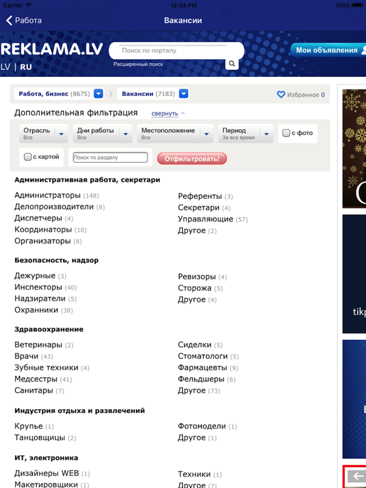This screenshot has height=488, width=366.
Task: Expand the Вакансии breadcrumb dropdown
Action: click(x=184, y=93)
